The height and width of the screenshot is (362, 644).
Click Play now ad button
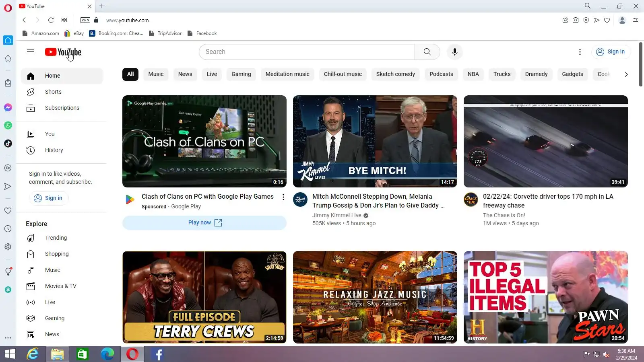(204, 223)
